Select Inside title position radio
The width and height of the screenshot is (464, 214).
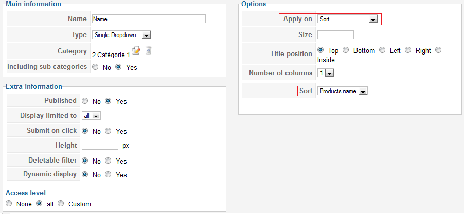point(438,50)
